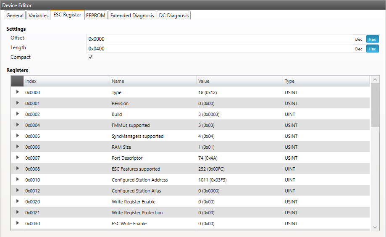Sort registers by Name column header
The image size is (386, 237).
[x=153, y=81]
